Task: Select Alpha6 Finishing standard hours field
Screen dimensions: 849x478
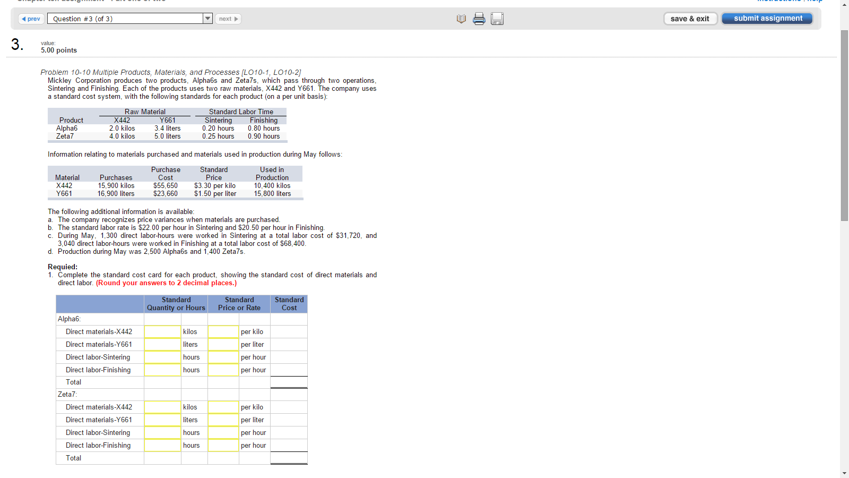Action: 163,370
